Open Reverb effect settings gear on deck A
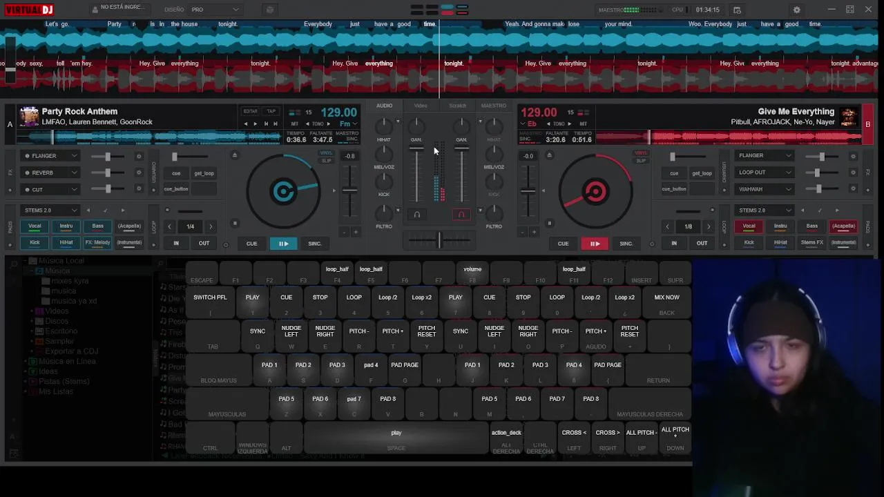 [139, 173]
